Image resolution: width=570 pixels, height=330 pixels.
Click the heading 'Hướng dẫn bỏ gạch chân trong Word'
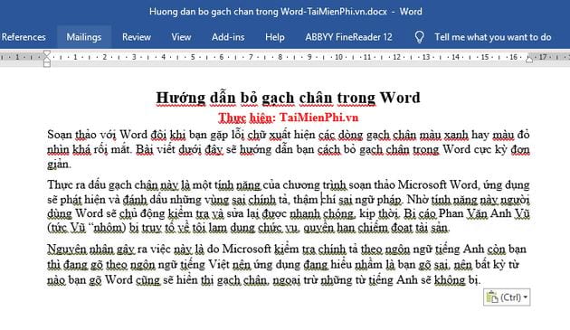(288, 98)
